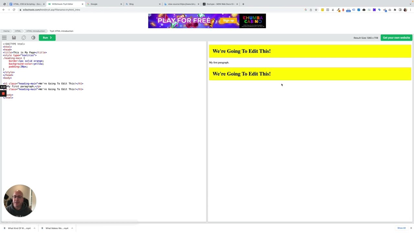This screenshot has height=233, width=414.
Task: Expand options for What Makes We download
Action: coord(72,228)
